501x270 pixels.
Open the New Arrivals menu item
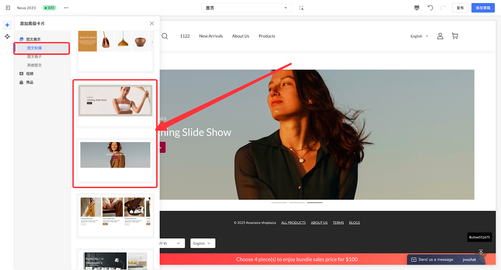click(x=211, y=36)
